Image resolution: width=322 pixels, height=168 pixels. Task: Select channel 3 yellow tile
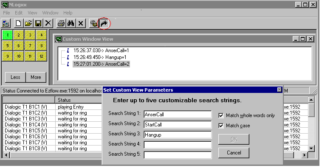(30, 35)
